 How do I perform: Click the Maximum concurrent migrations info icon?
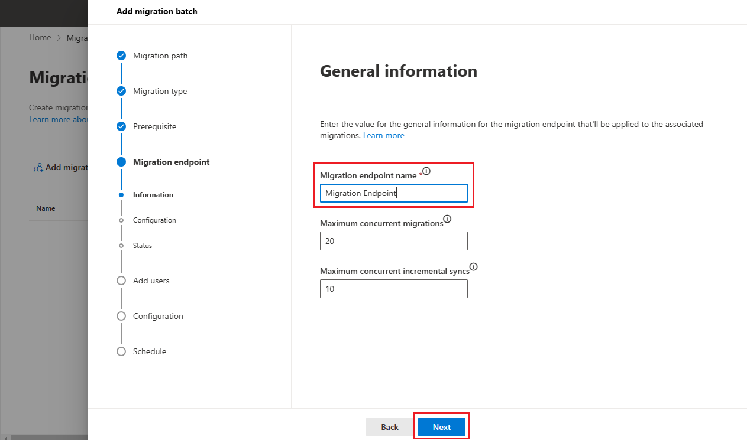(447, 219)
